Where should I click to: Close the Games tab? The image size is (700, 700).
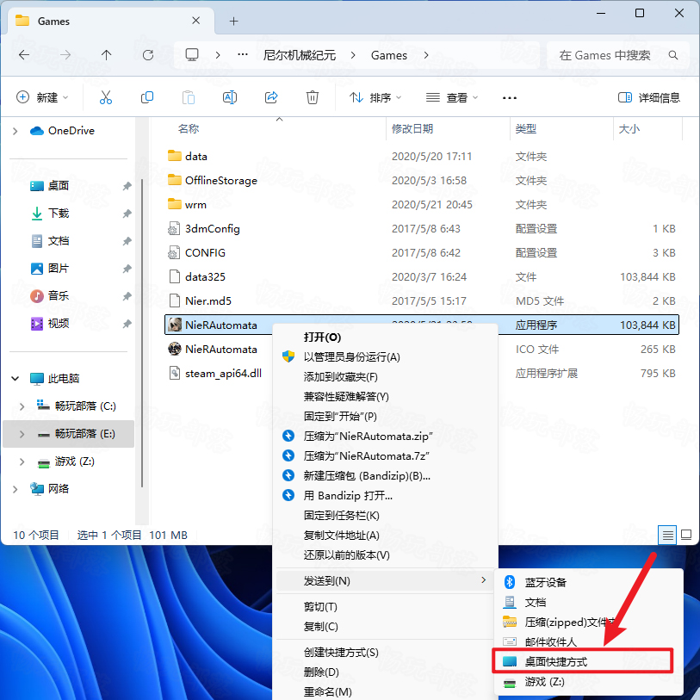click(x=195, y=21)
